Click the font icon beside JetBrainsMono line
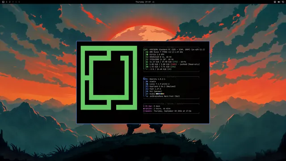This screenshot has width=286, height=161. (x=147, y=97)
